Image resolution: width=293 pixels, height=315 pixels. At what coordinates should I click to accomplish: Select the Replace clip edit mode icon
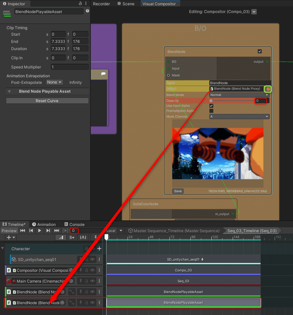[x=83, y=237]
